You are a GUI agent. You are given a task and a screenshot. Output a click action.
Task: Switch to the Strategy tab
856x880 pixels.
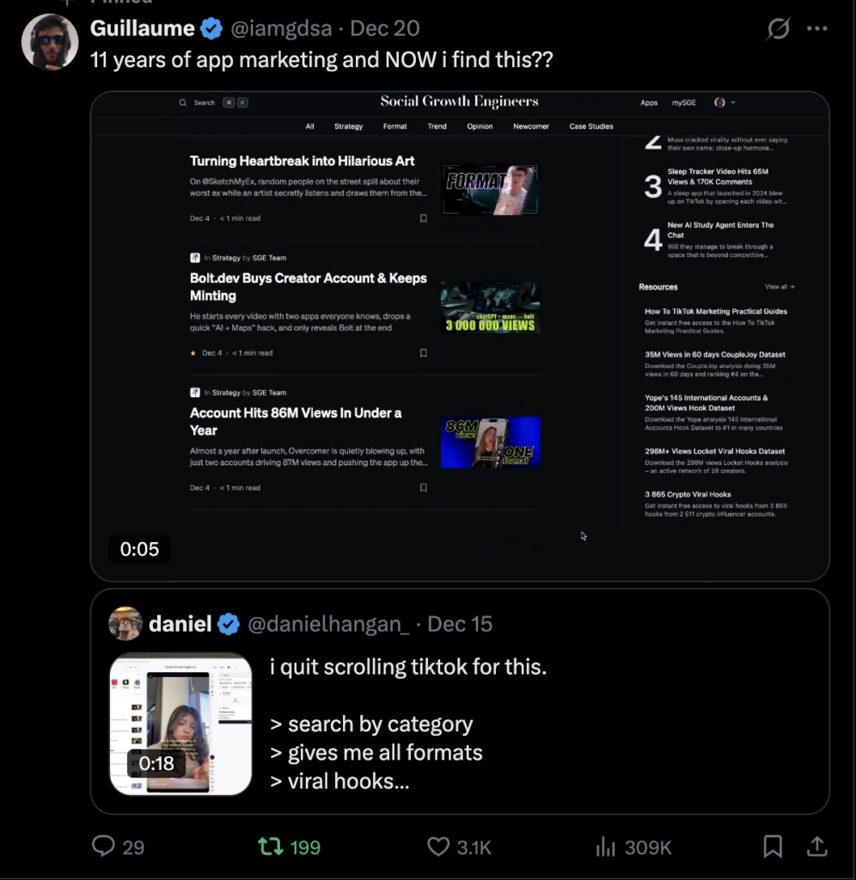click(x=348, y=126)
